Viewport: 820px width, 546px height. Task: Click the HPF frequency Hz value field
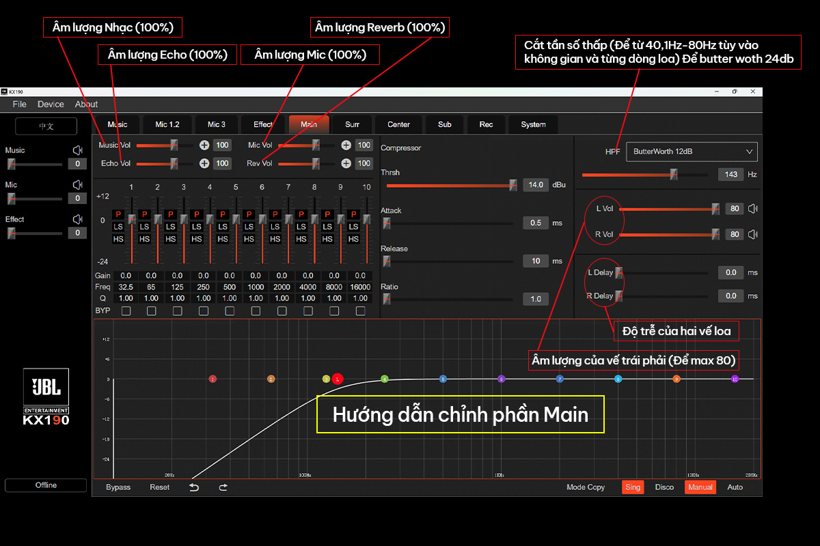coord(730,175)
